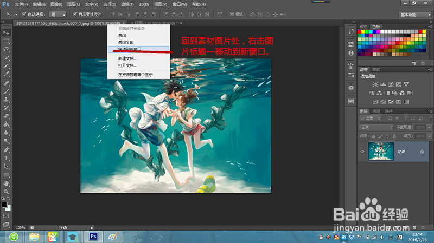Image resolution: width=434 pixels, height=243 pixels.
Task: Select the Rectangular Marquee tool
Action: (6, 41)
